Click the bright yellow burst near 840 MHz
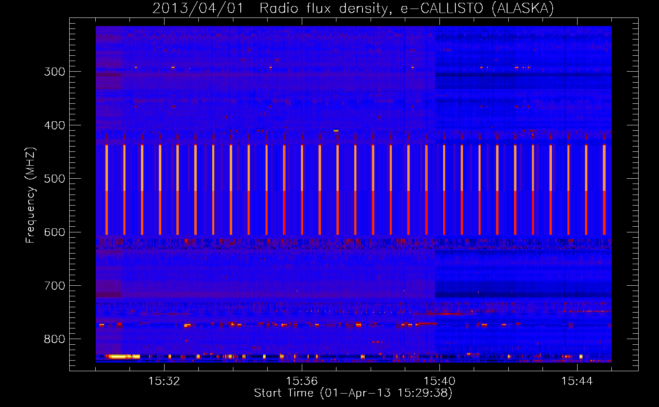The width and height of the screenshot is (659, 407). point(123,357)
